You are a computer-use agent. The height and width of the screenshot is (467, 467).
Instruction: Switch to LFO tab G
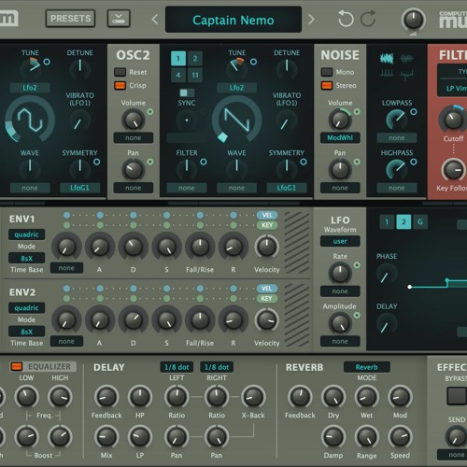420,222
